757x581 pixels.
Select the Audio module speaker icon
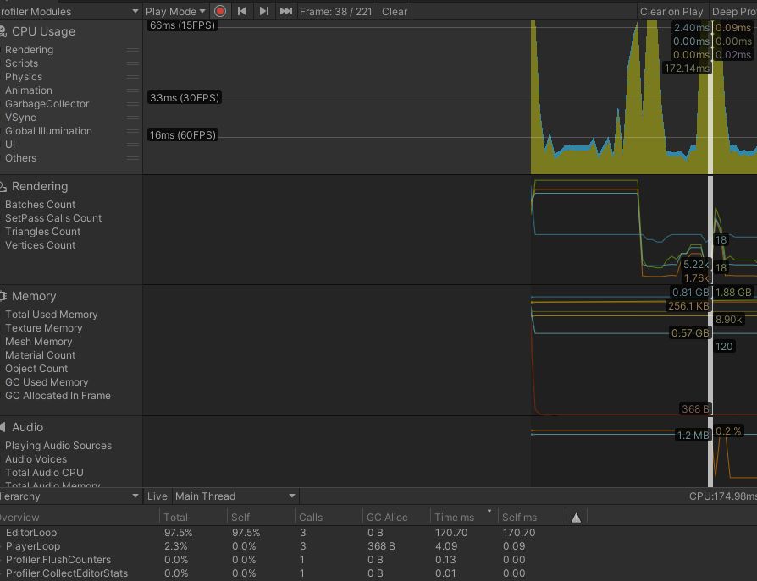3,427
